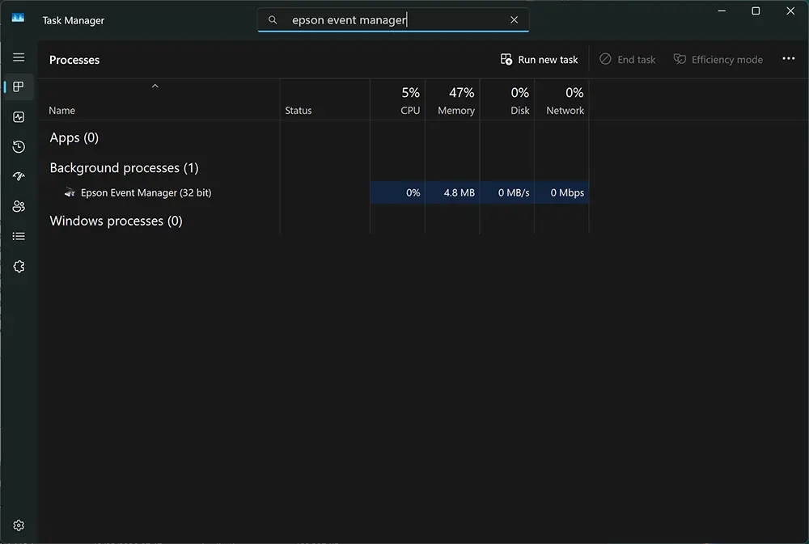
Task: Open the three-dot more options menu
Action: point(788,58)
